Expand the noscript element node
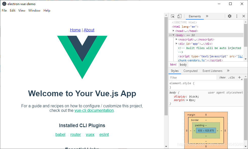Viewport: 248px width, 149px height. point(176,39)
